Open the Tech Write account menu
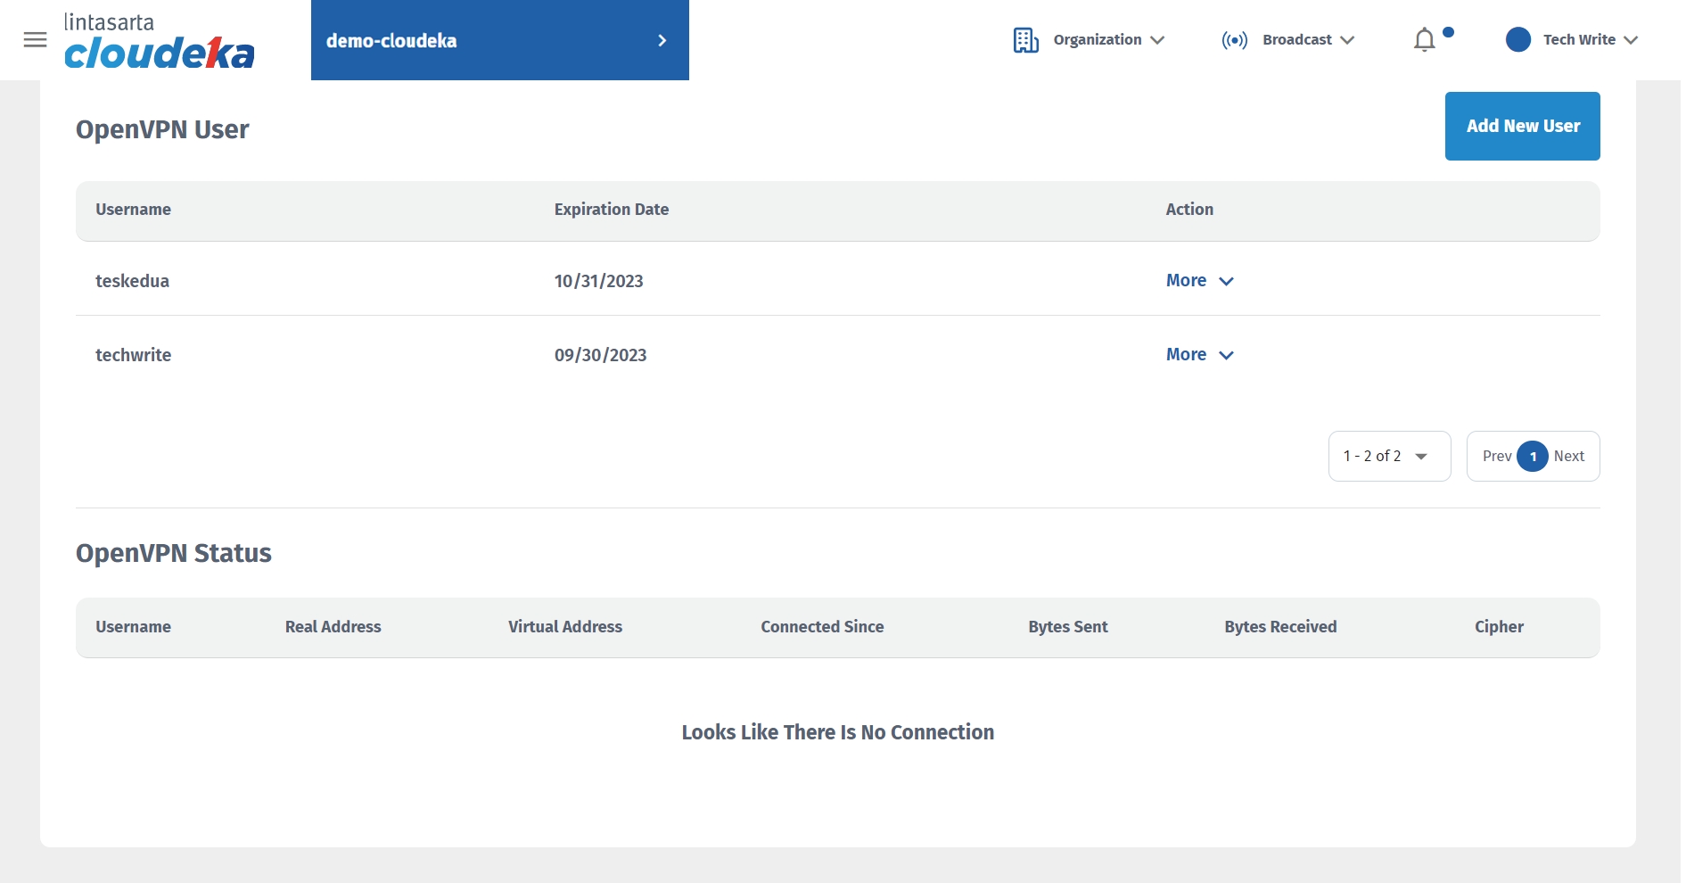The width and height of the screenshot is (1686, 883). pyautogui.click(x=1591, y=40)
